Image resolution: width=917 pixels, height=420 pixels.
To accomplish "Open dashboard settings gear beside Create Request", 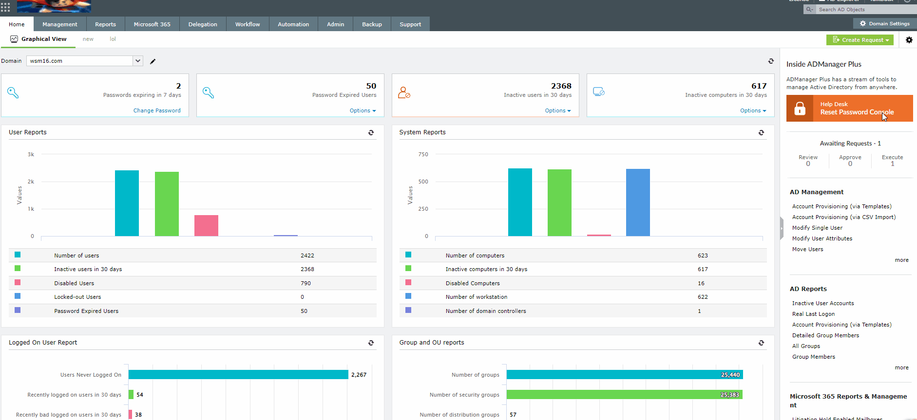I will click(x=909, y=40).
